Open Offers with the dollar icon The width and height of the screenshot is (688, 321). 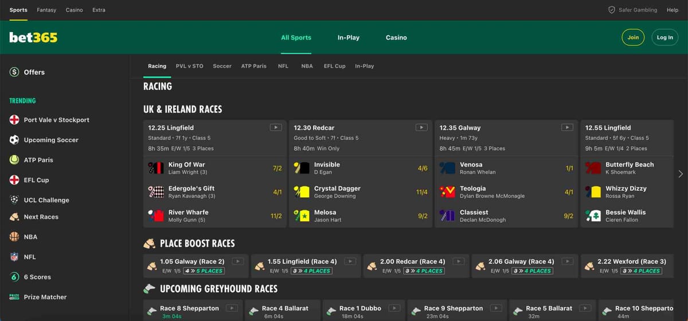[x=14, y=72]
